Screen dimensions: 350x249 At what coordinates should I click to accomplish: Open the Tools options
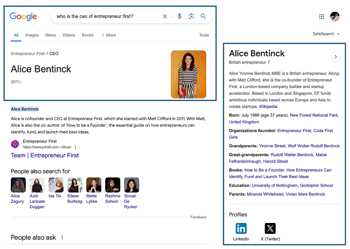coord(204,35)
